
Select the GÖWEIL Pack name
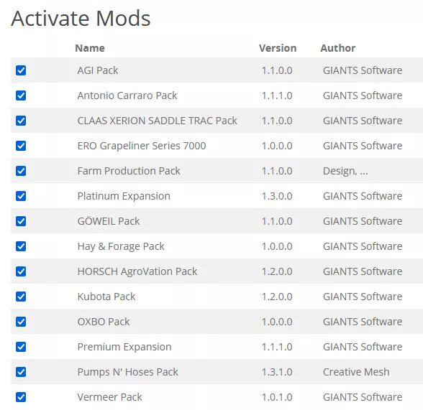pyautogui.click(x=109, y=221)
